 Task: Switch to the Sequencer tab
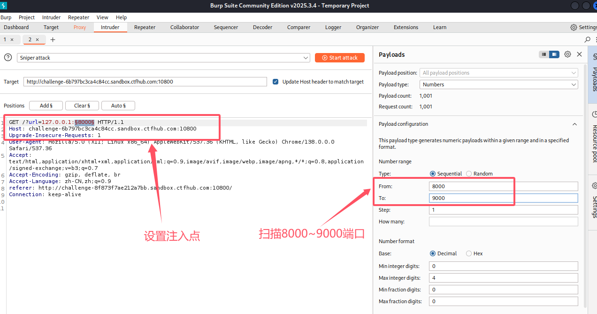[x=226, y=27]
